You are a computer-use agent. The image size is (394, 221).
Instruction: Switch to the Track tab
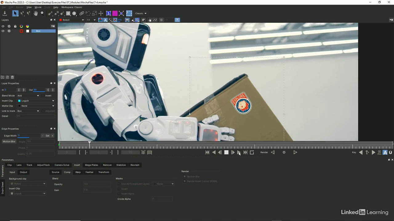point(29,165)
